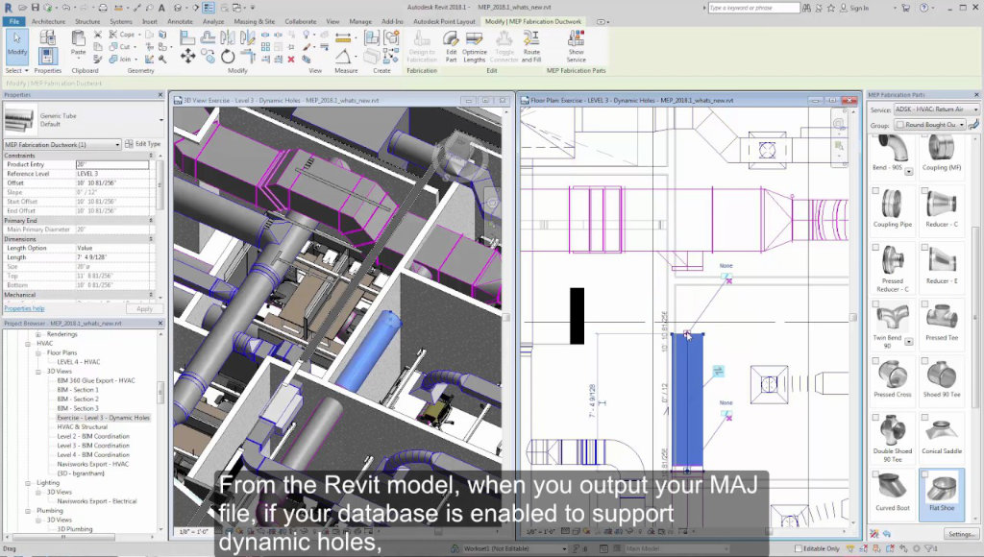Click the Settings... button
This screenshot has width=984, height=557.
961,534
